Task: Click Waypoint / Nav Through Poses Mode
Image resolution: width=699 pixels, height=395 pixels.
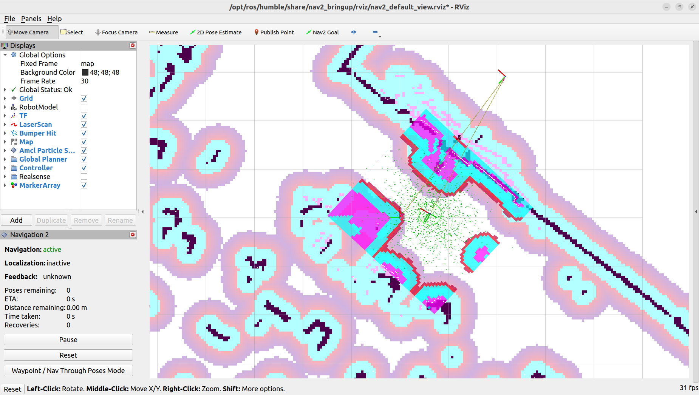Action: pyautogui.click(x=68, y=370)
